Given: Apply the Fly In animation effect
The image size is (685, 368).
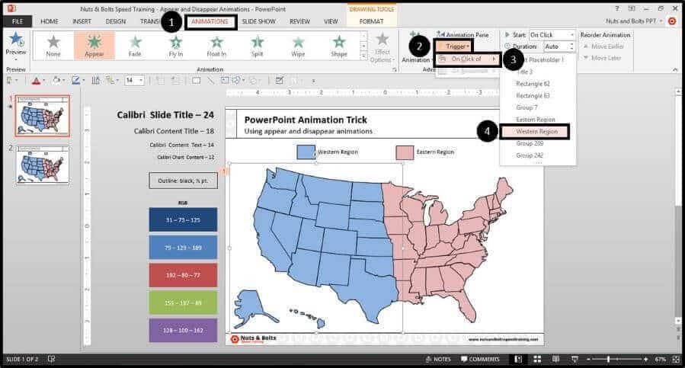Looking at the screenshot, I should pos(175,46).
